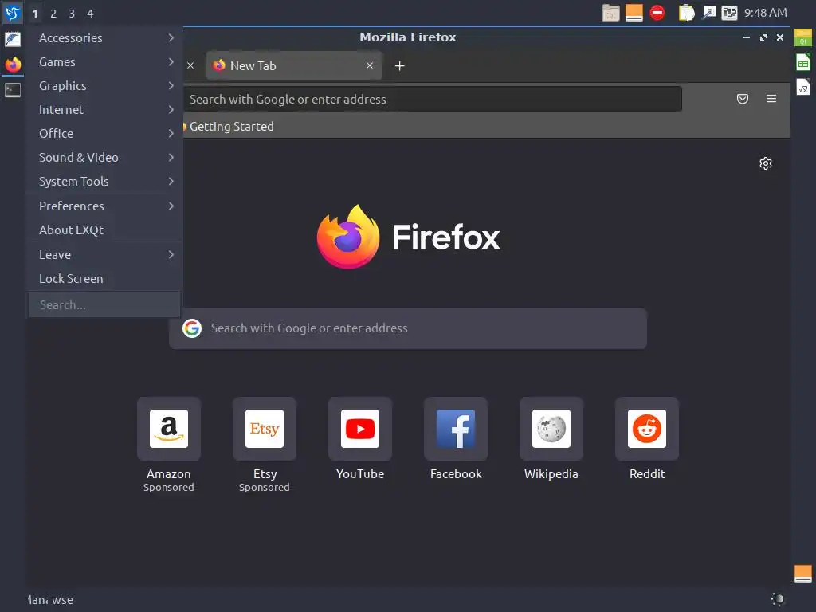Open a new tab with the plus button
Image resolution: width=816 pixels, height=612 pixels.
[x=400, y=66]
